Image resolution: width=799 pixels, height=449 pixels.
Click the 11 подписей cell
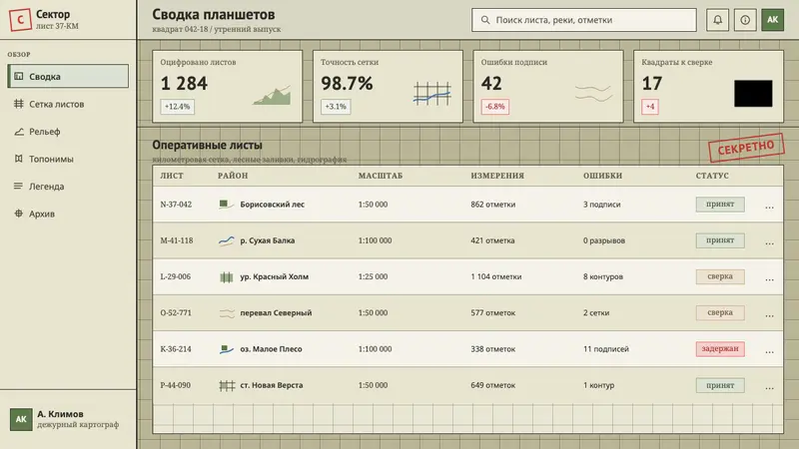606,349
